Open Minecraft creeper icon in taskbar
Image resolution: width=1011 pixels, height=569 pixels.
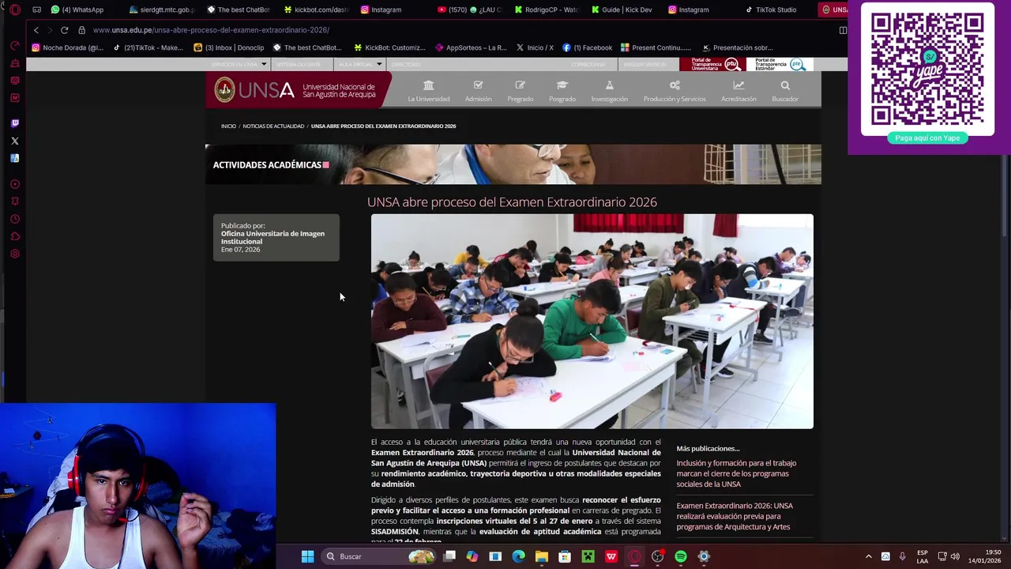click(x=588, y=556)
